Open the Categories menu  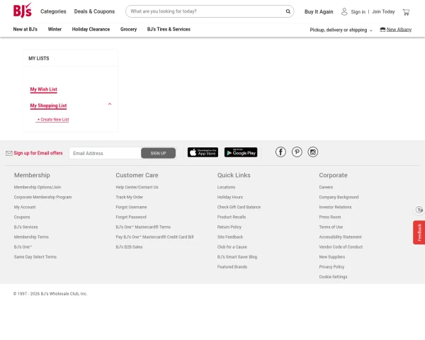click(53, 11)
